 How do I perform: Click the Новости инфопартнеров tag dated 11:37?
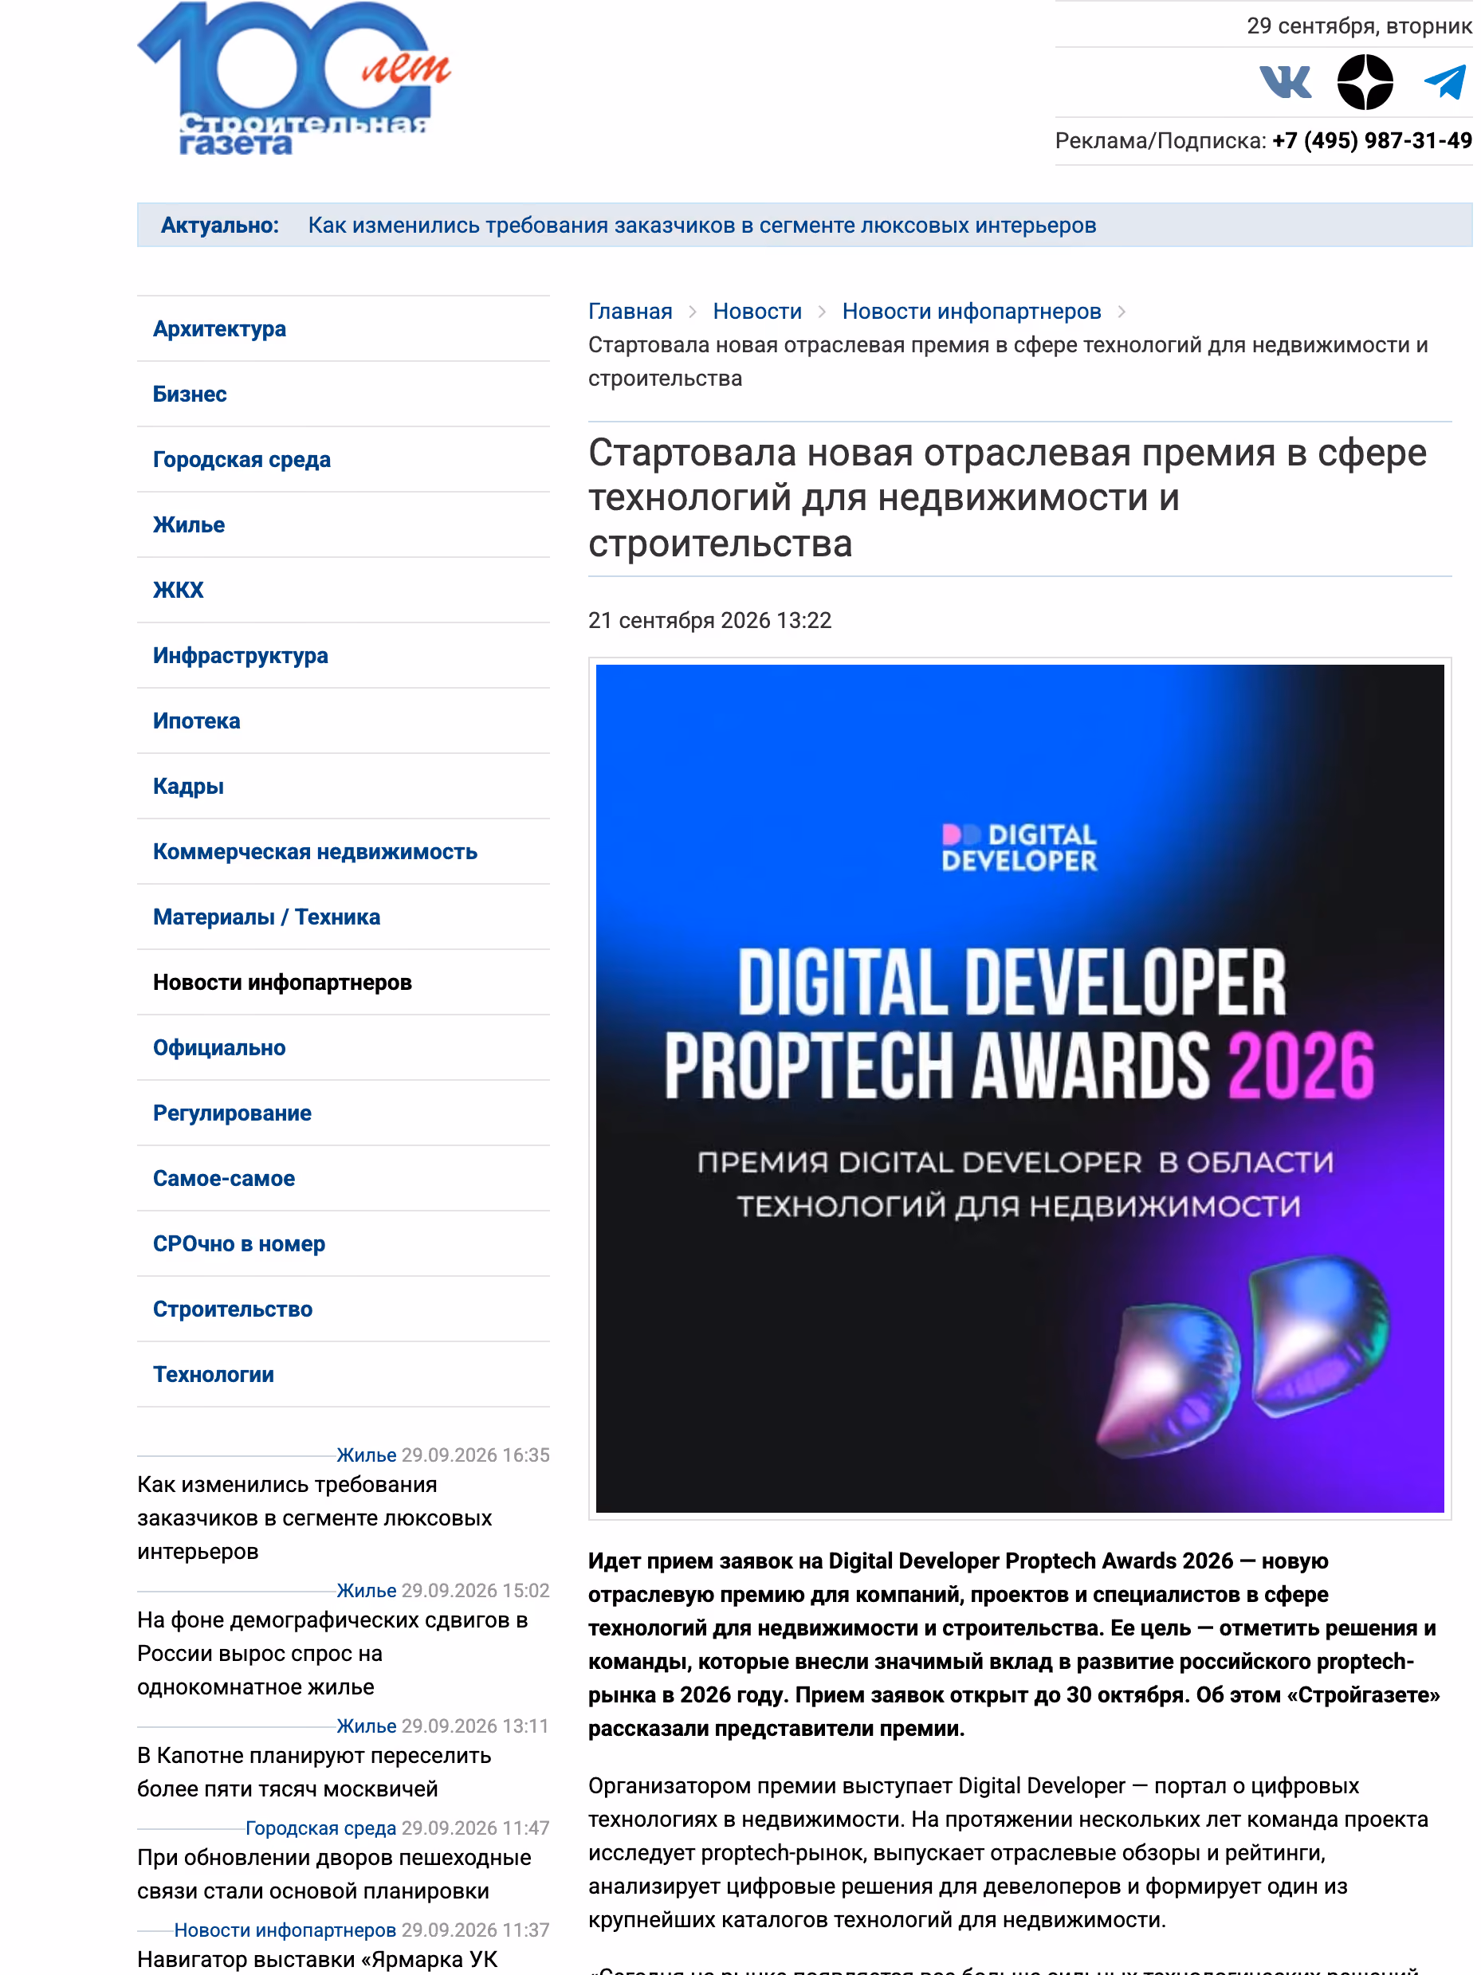click(x=285, y=1930)
